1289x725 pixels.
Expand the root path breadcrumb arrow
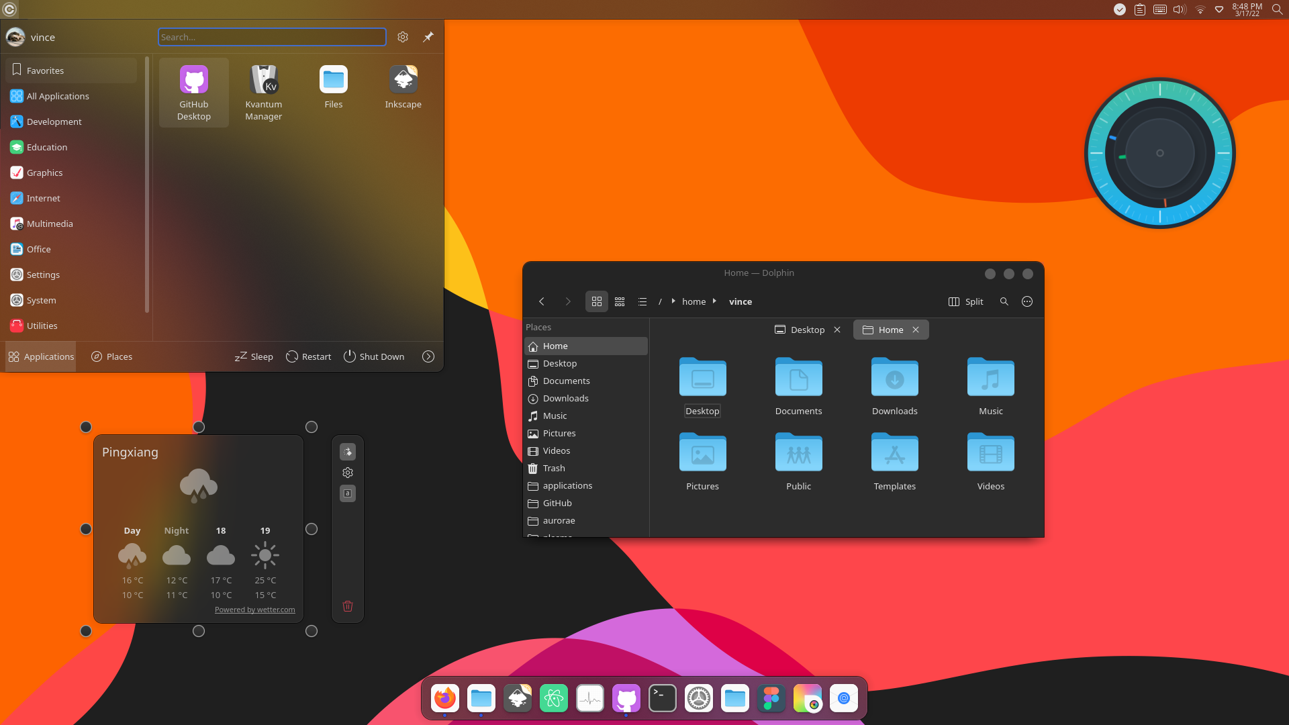coord(673,301)
